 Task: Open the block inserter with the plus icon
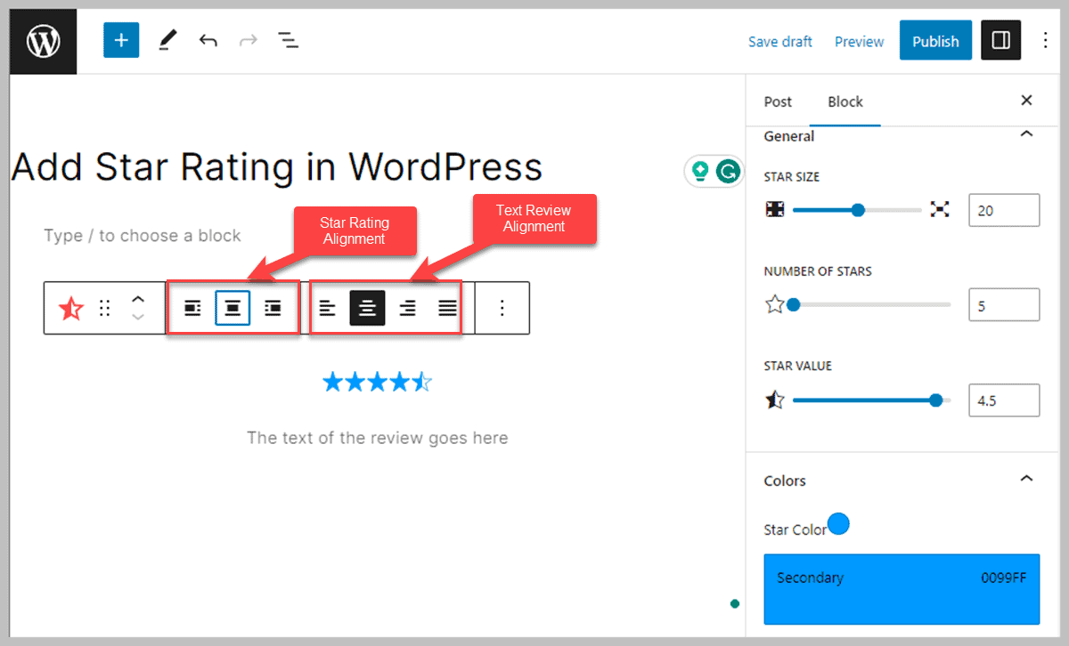pos(121,40)
